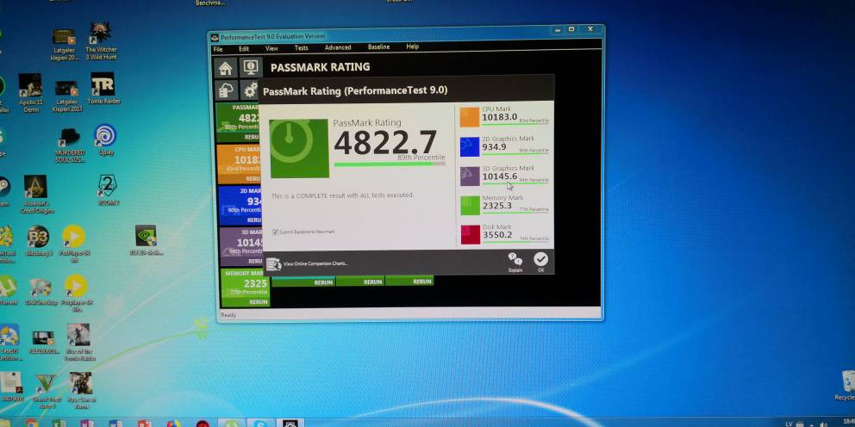The image size is (855, 427).
Task: Click the red Disk Mark icon
Action: coord(470,235)
